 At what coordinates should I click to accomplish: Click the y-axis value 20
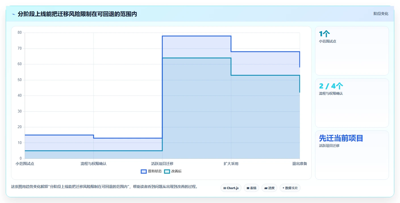coord(20,127)
